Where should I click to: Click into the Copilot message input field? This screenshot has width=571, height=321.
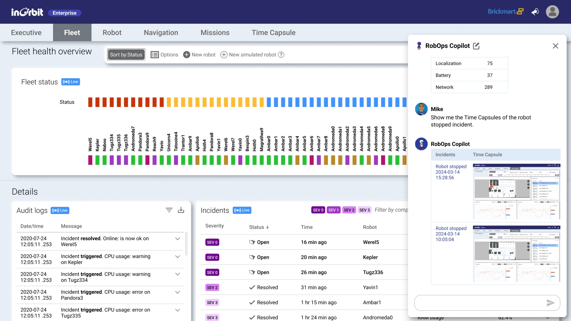pyautogui.click(x=479, y=303)
